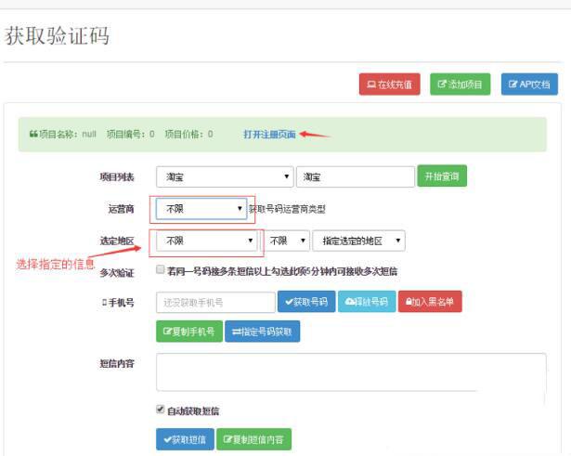Click inside the 短信内容 text area

click(x=351, y=372)
